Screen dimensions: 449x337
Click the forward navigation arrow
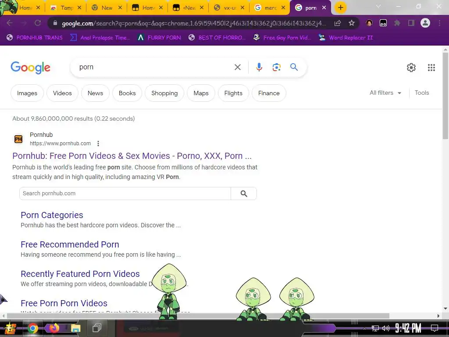tap(24, 23)
